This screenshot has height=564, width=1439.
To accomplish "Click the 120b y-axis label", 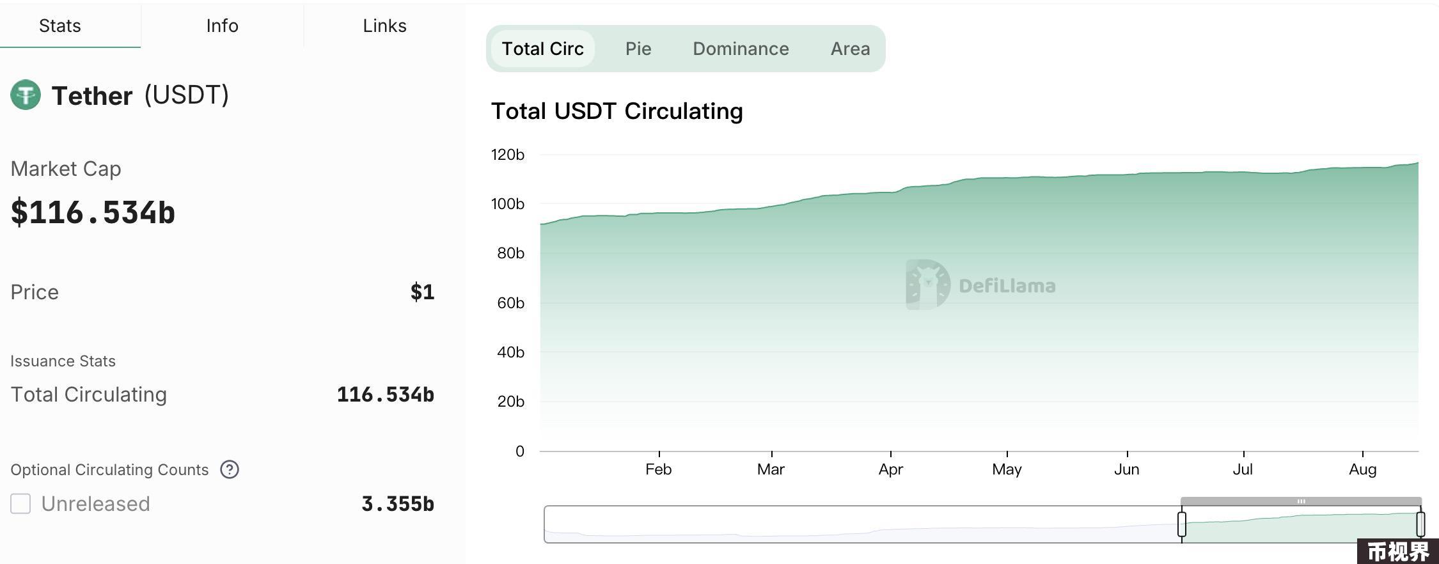I will 507,155.
